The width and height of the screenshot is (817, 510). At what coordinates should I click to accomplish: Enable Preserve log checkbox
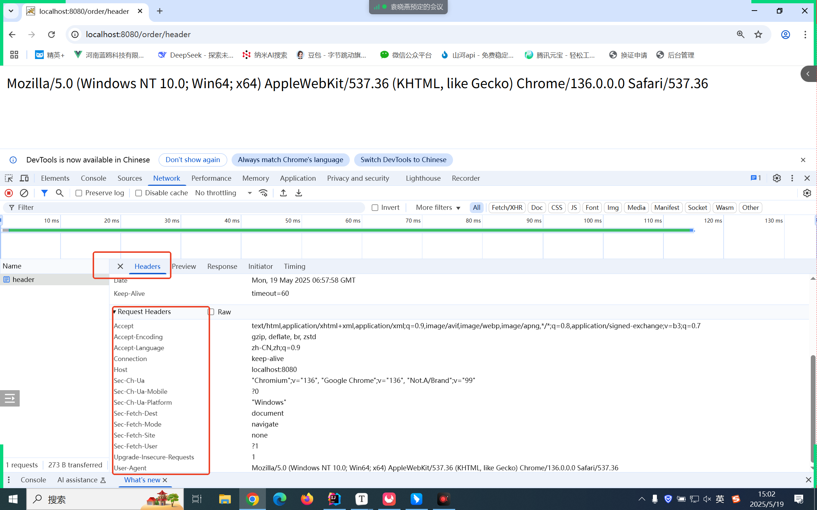(79, 193)
